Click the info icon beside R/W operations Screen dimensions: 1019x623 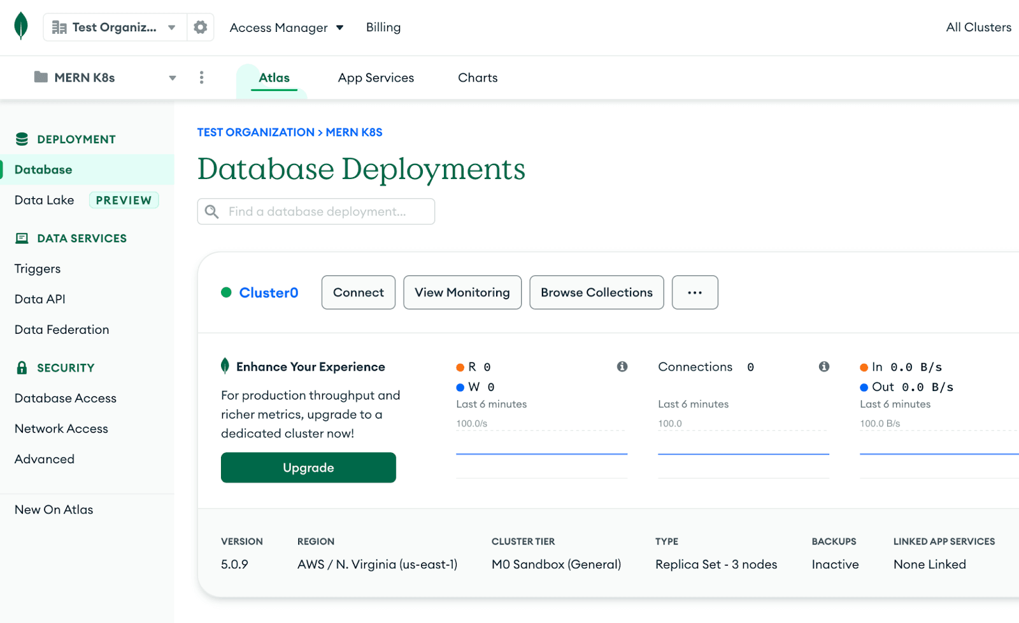click(622, 367)
